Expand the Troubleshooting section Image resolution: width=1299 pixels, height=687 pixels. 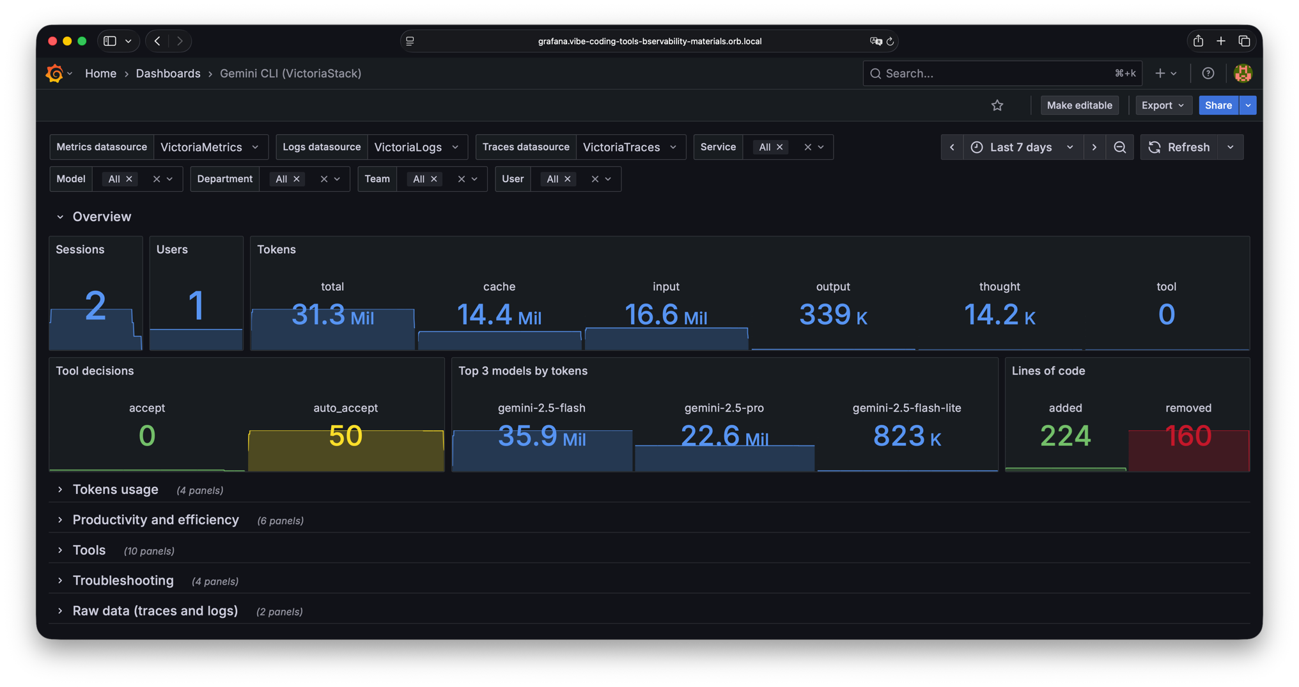click(123, 580)
